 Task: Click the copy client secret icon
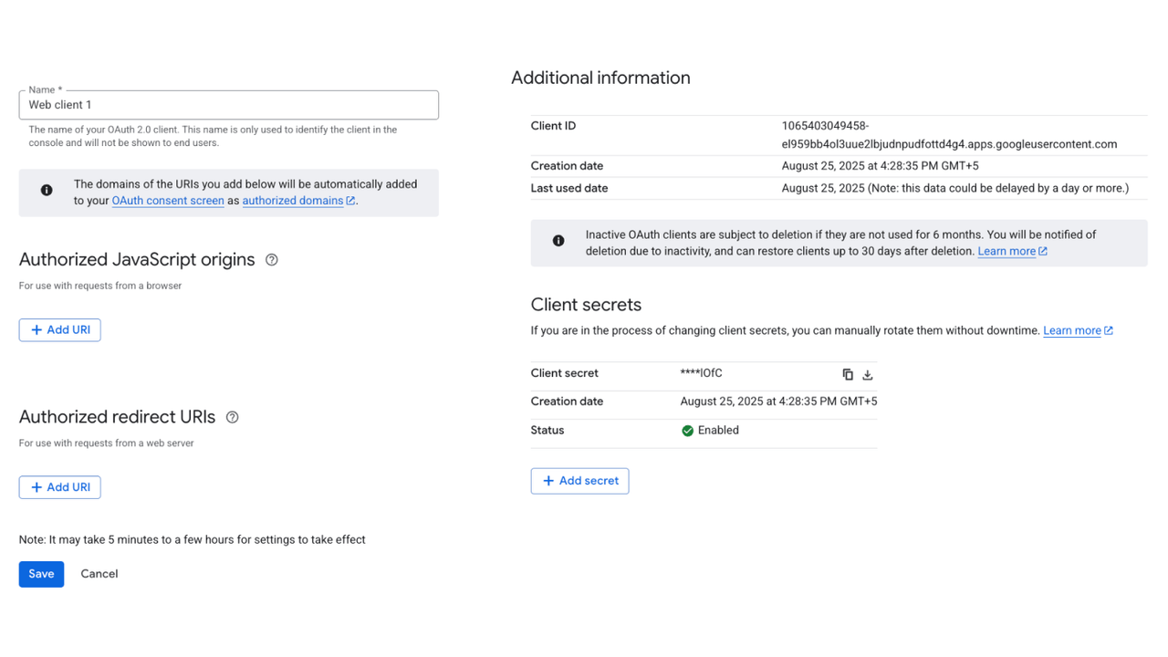(848, 374)
